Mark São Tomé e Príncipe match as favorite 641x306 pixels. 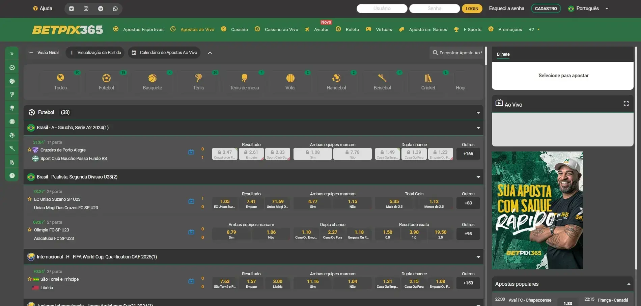click(x=30, y=279)
